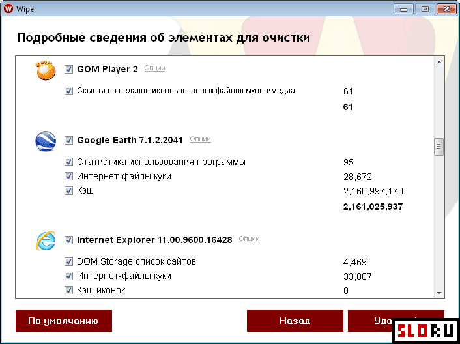Click the scrollbar up arrow

click(x=439, y=62)
